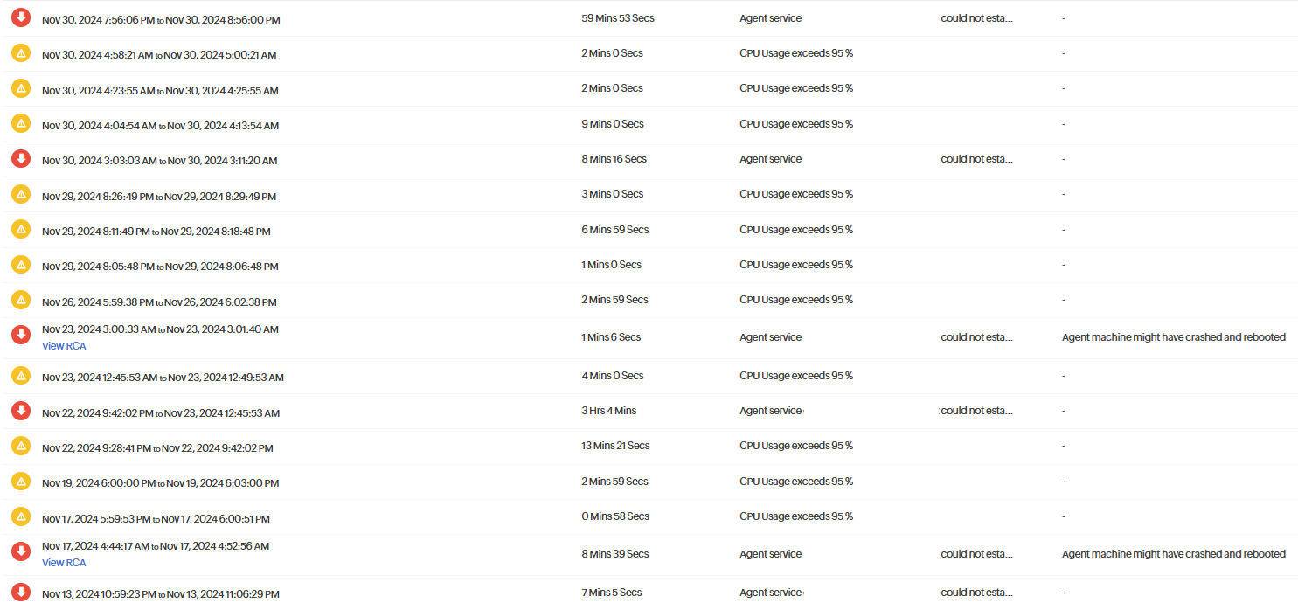This screenshot has width=1298, height=610.
Task: Click 'Agent service' in the 8 Mins 39 Secs row
Action: point(770,554)
